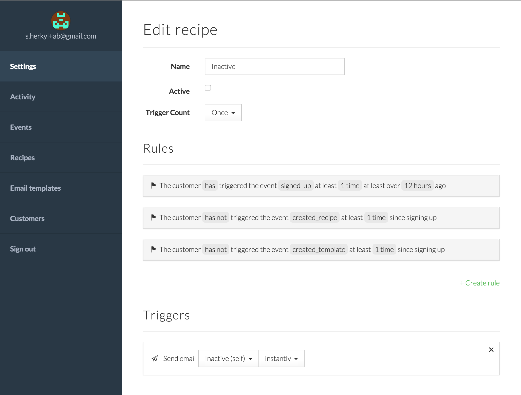Open the Activity sidebar item
Image resolution: width=521 pixels, height=395 pixels.
(x=23, y=97)
